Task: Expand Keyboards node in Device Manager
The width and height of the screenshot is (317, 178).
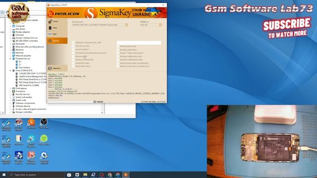Action: coord(10,44)
